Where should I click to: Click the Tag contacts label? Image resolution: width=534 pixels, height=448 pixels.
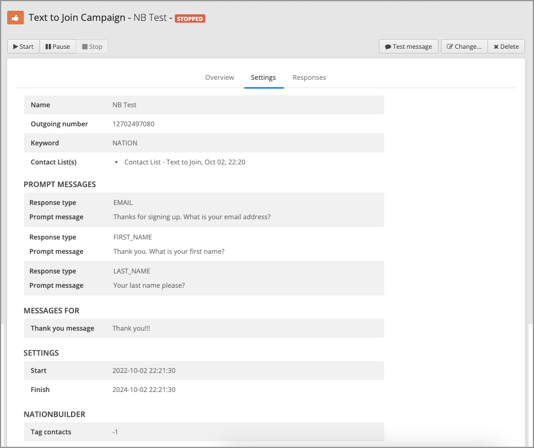click(51, 432)
